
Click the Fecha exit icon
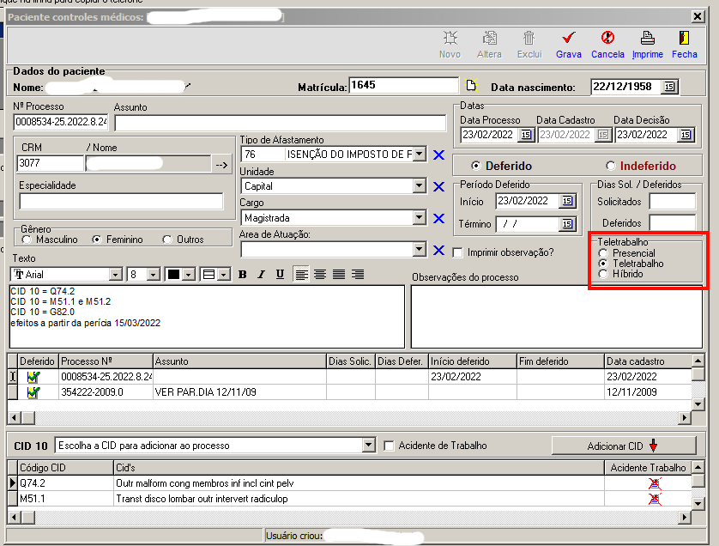(684, 39)
